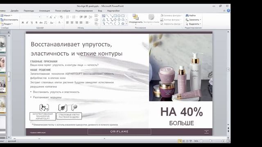Click русский language status indicator
The height and width of the screenshot is (147, 262).
[x=12, y=141]
